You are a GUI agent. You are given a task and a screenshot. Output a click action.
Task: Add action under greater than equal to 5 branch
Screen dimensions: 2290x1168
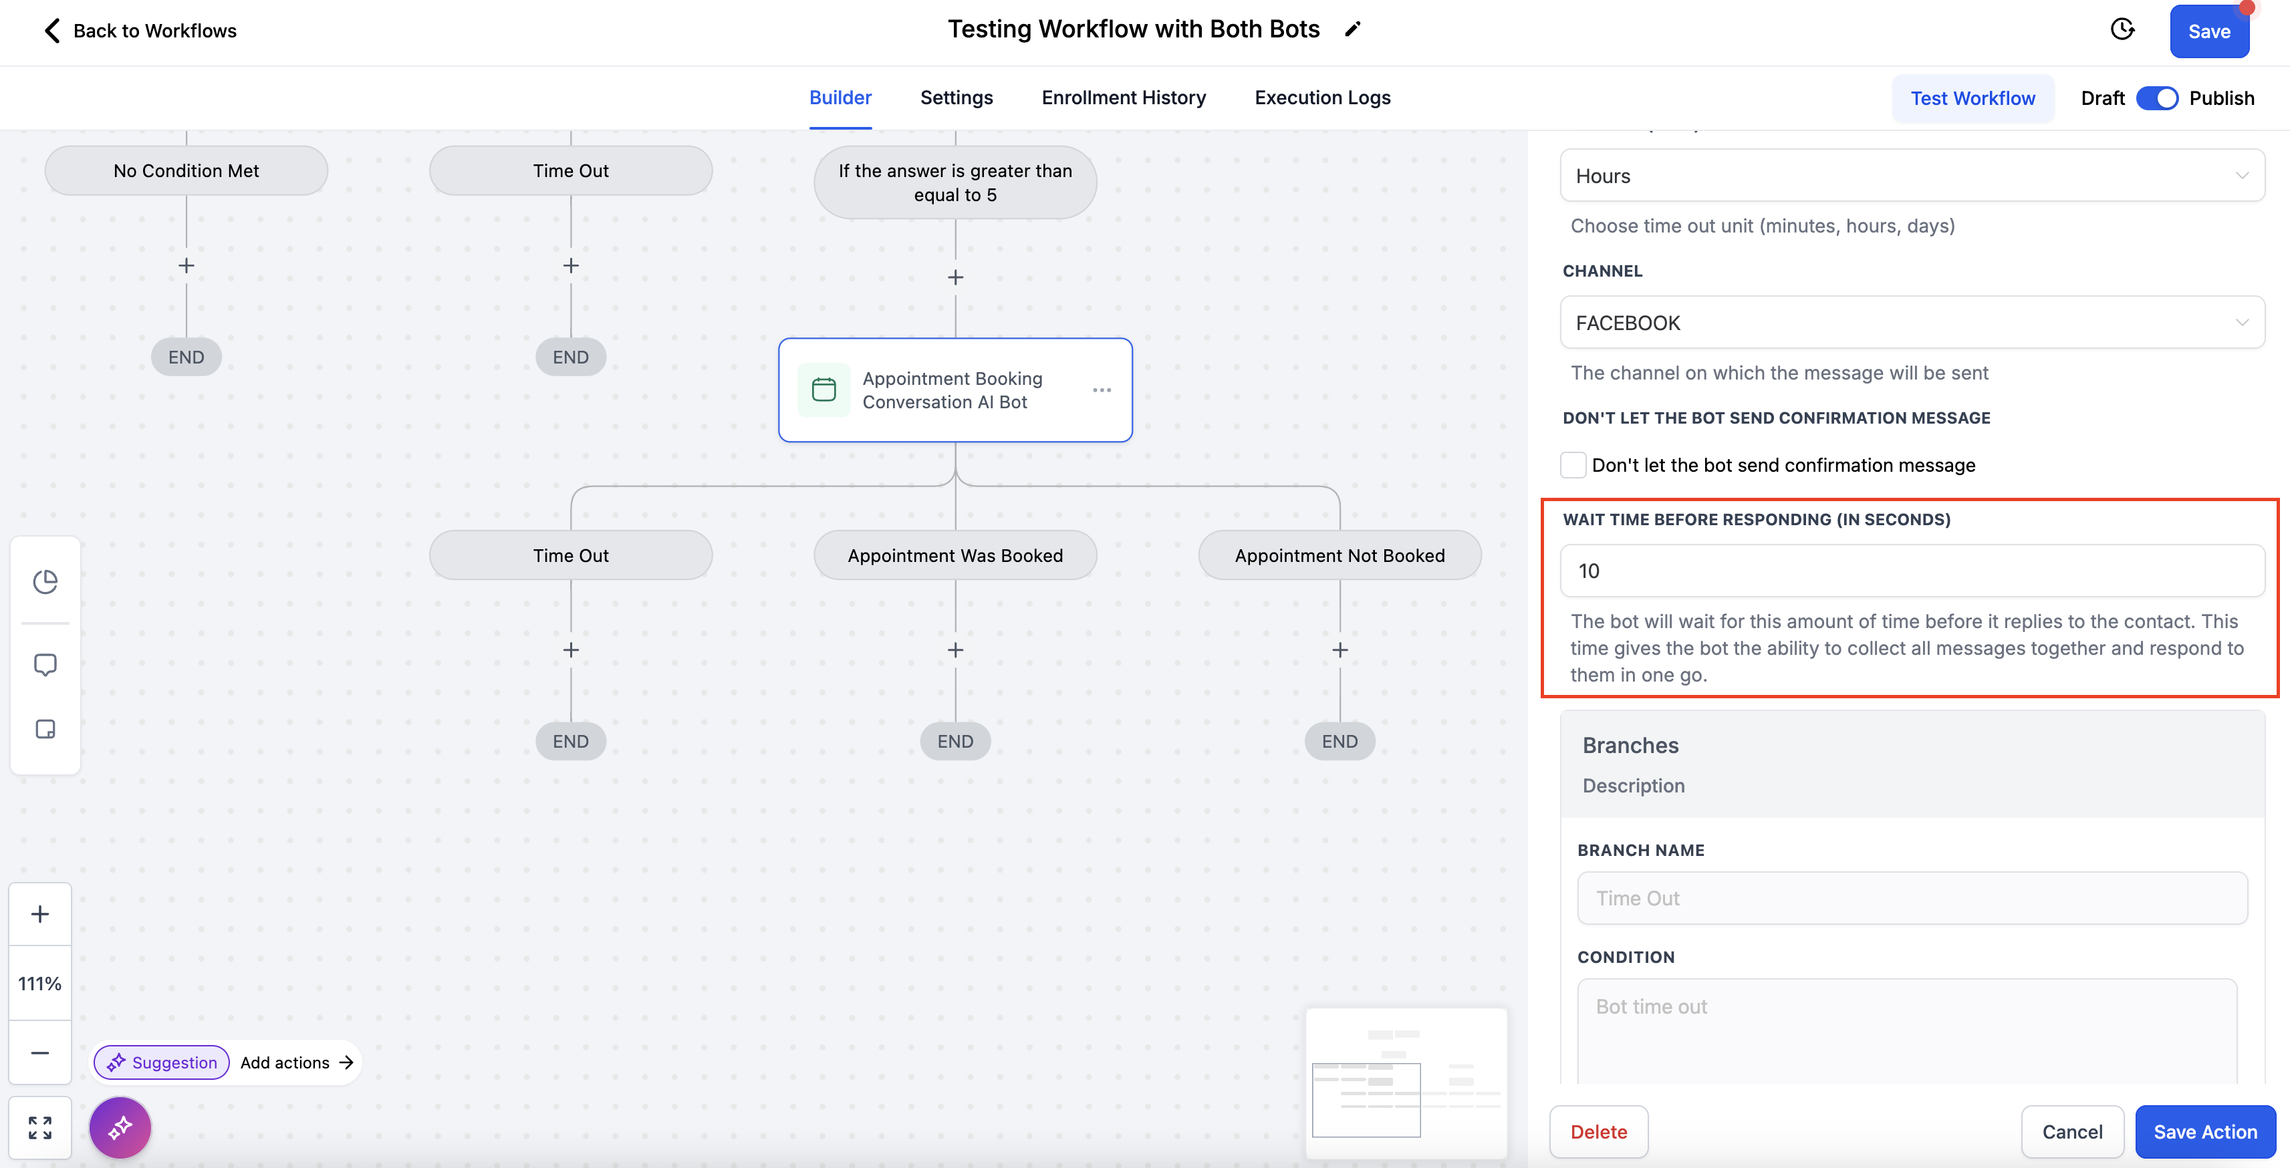pyautogui.click(x=956, y=277)
